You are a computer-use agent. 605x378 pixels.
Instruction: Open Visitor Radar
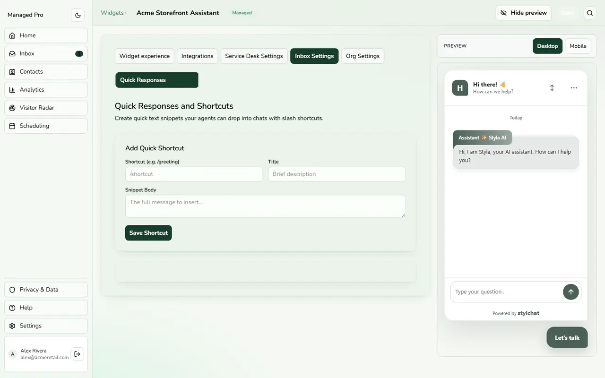click(x=46, y=108)
